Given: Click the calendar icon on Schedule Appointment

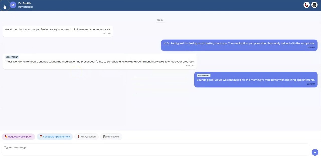Looking at the screenshot, I should coord(41,137).
